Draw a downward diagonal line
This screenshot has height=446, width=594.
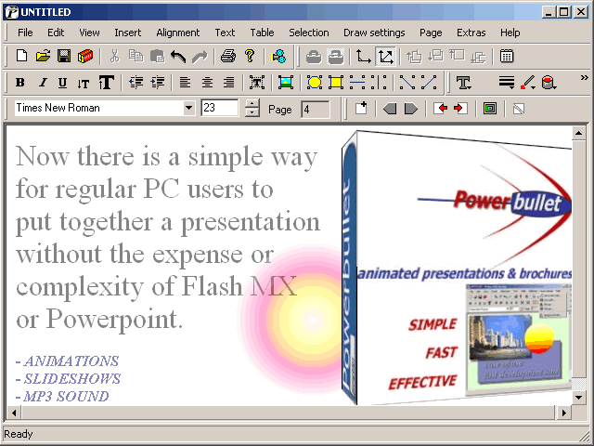point(407,83)
